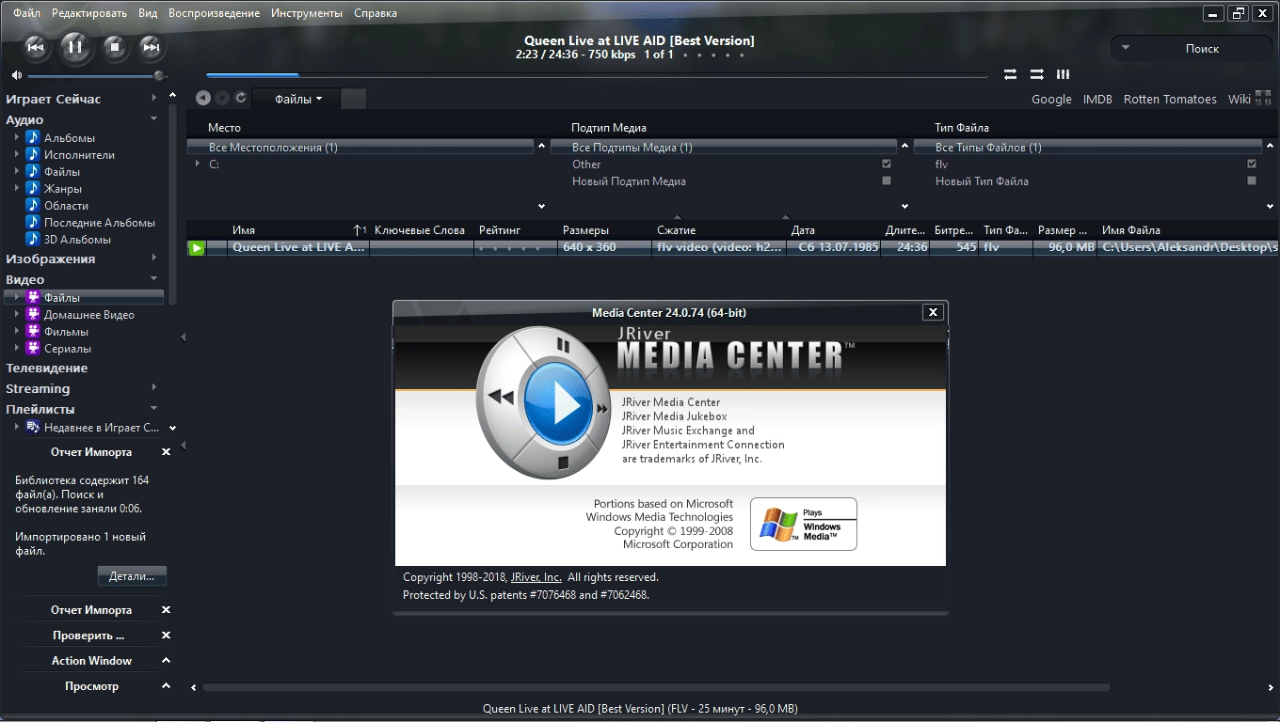
Task: Open the equalizer/DSP bars icon
Action: click(x=1063, y=74)
